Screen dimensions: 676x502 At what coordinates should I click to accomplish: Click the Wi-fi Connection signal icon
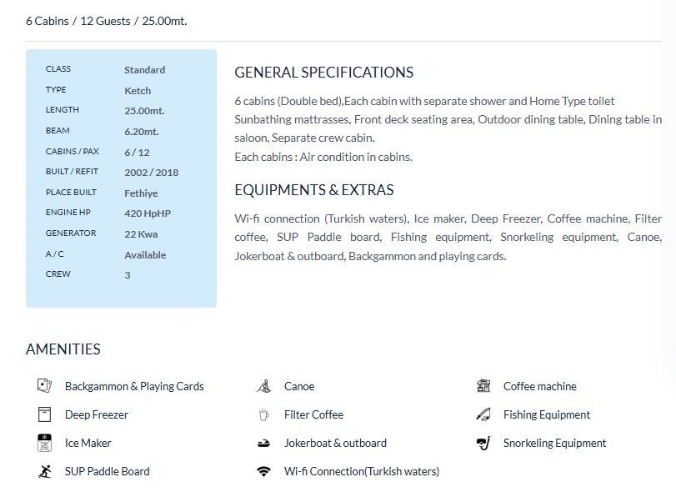[263, 471]
